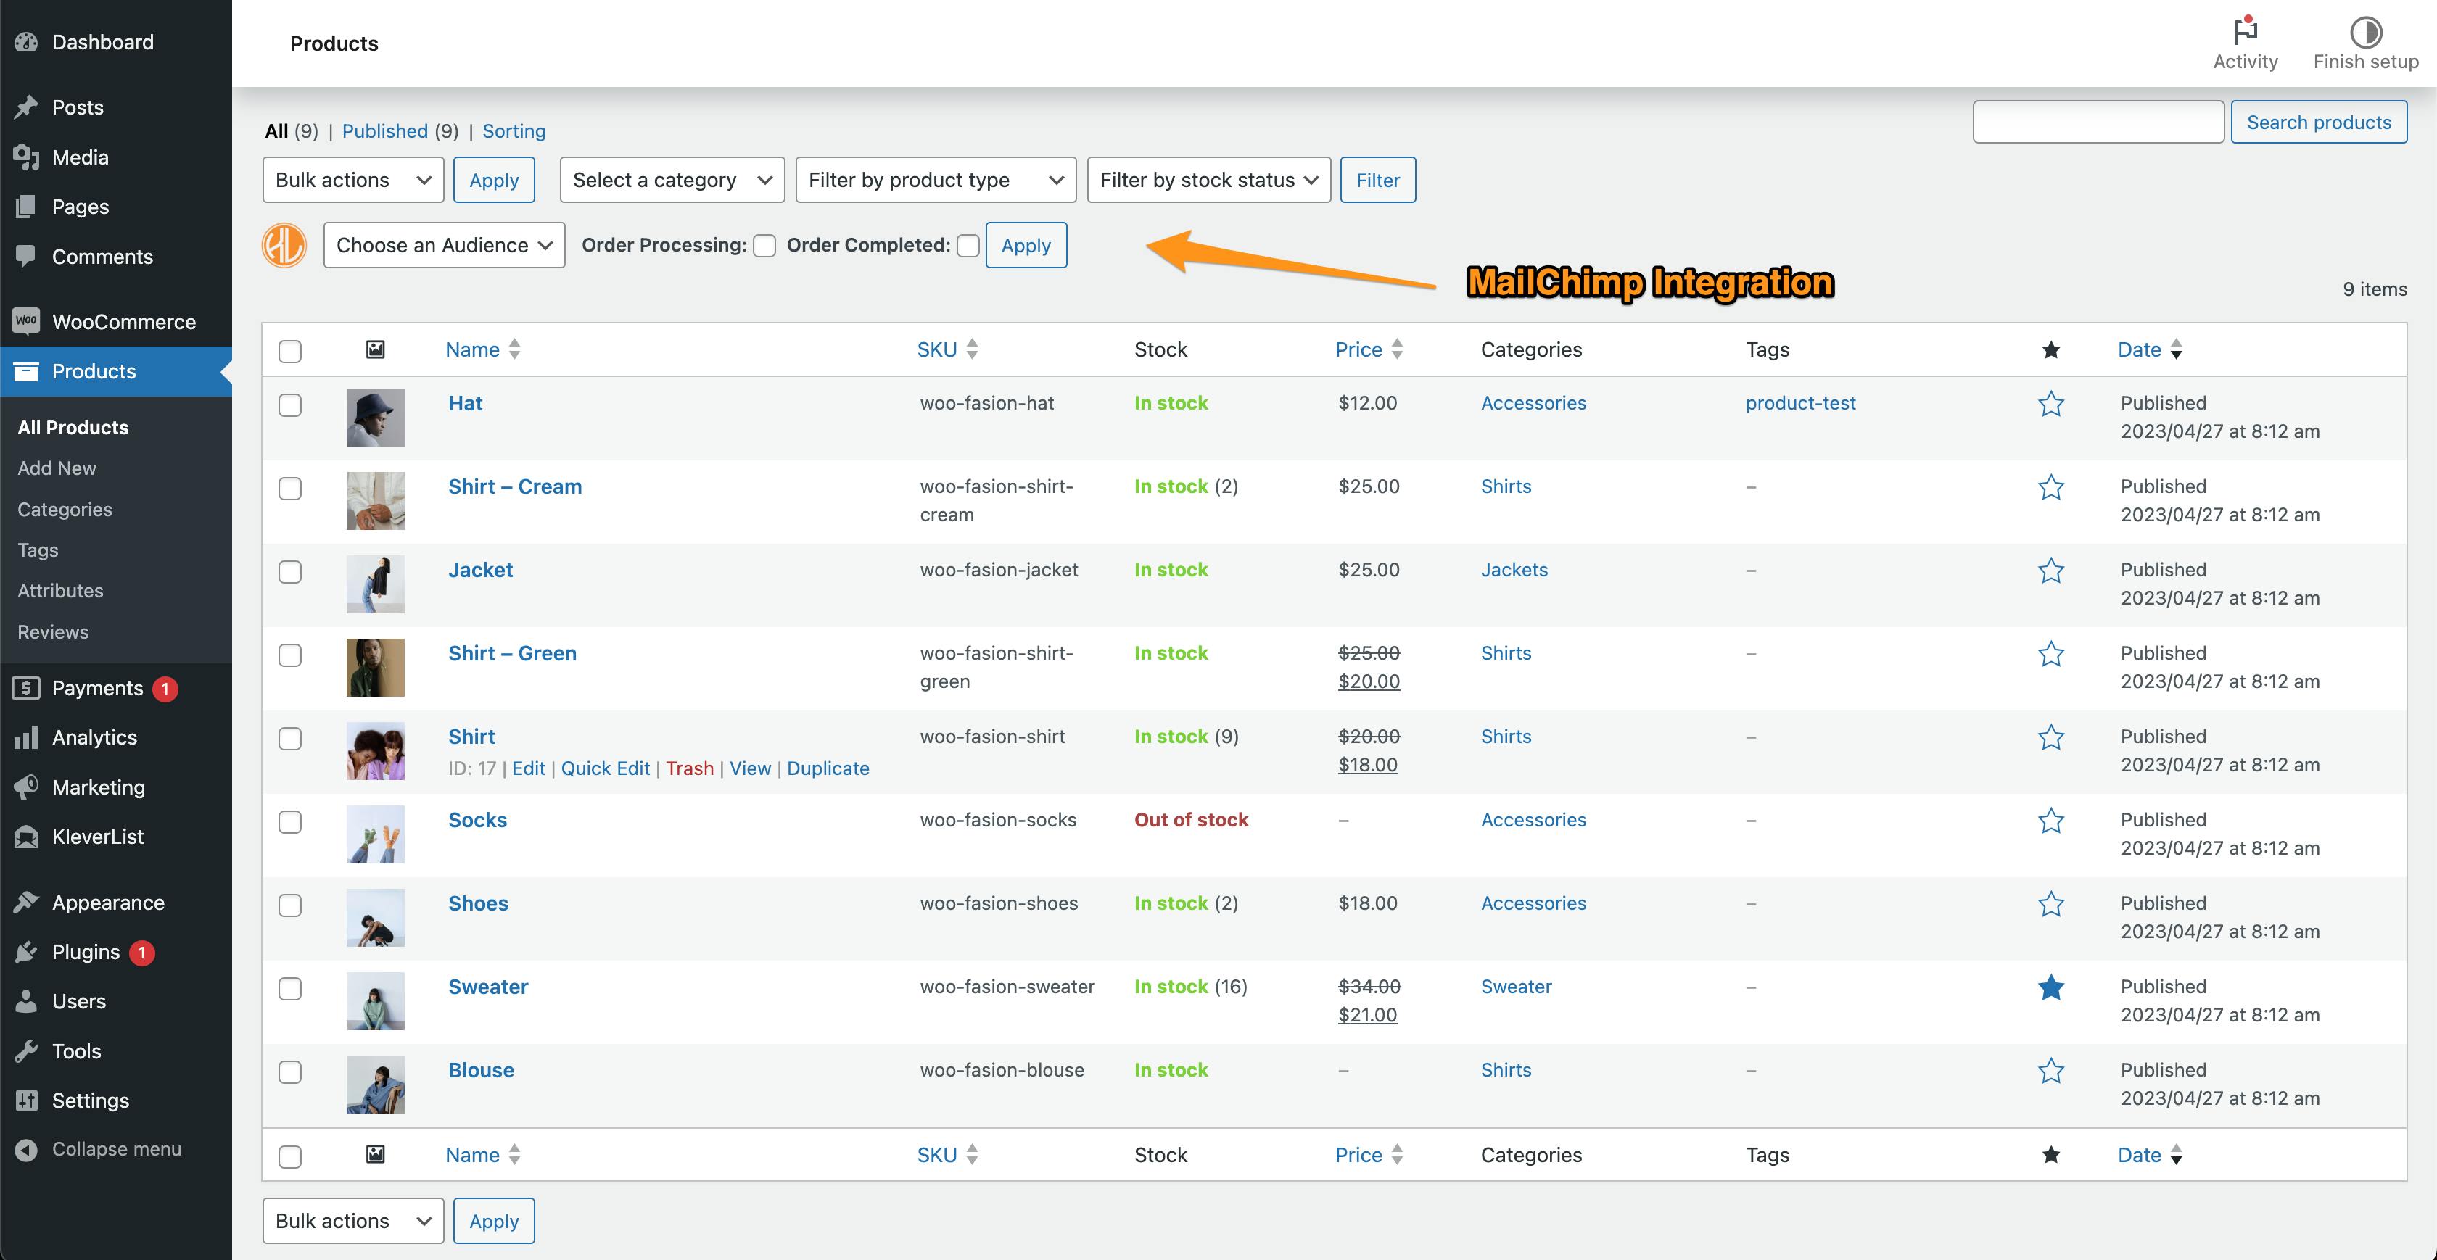Open the Select a category dropdown

pyautogui.click(x=672, y=180)
